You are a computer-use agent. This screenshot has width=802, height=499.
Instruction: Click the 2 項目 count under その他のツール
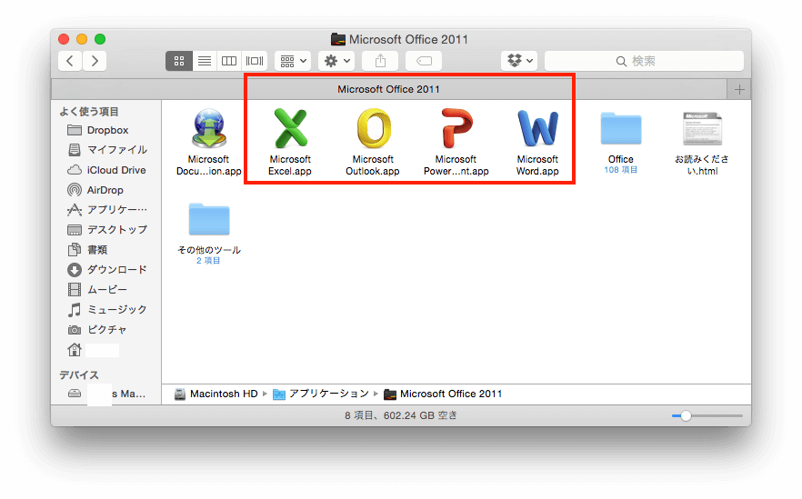tap(208, 261)
